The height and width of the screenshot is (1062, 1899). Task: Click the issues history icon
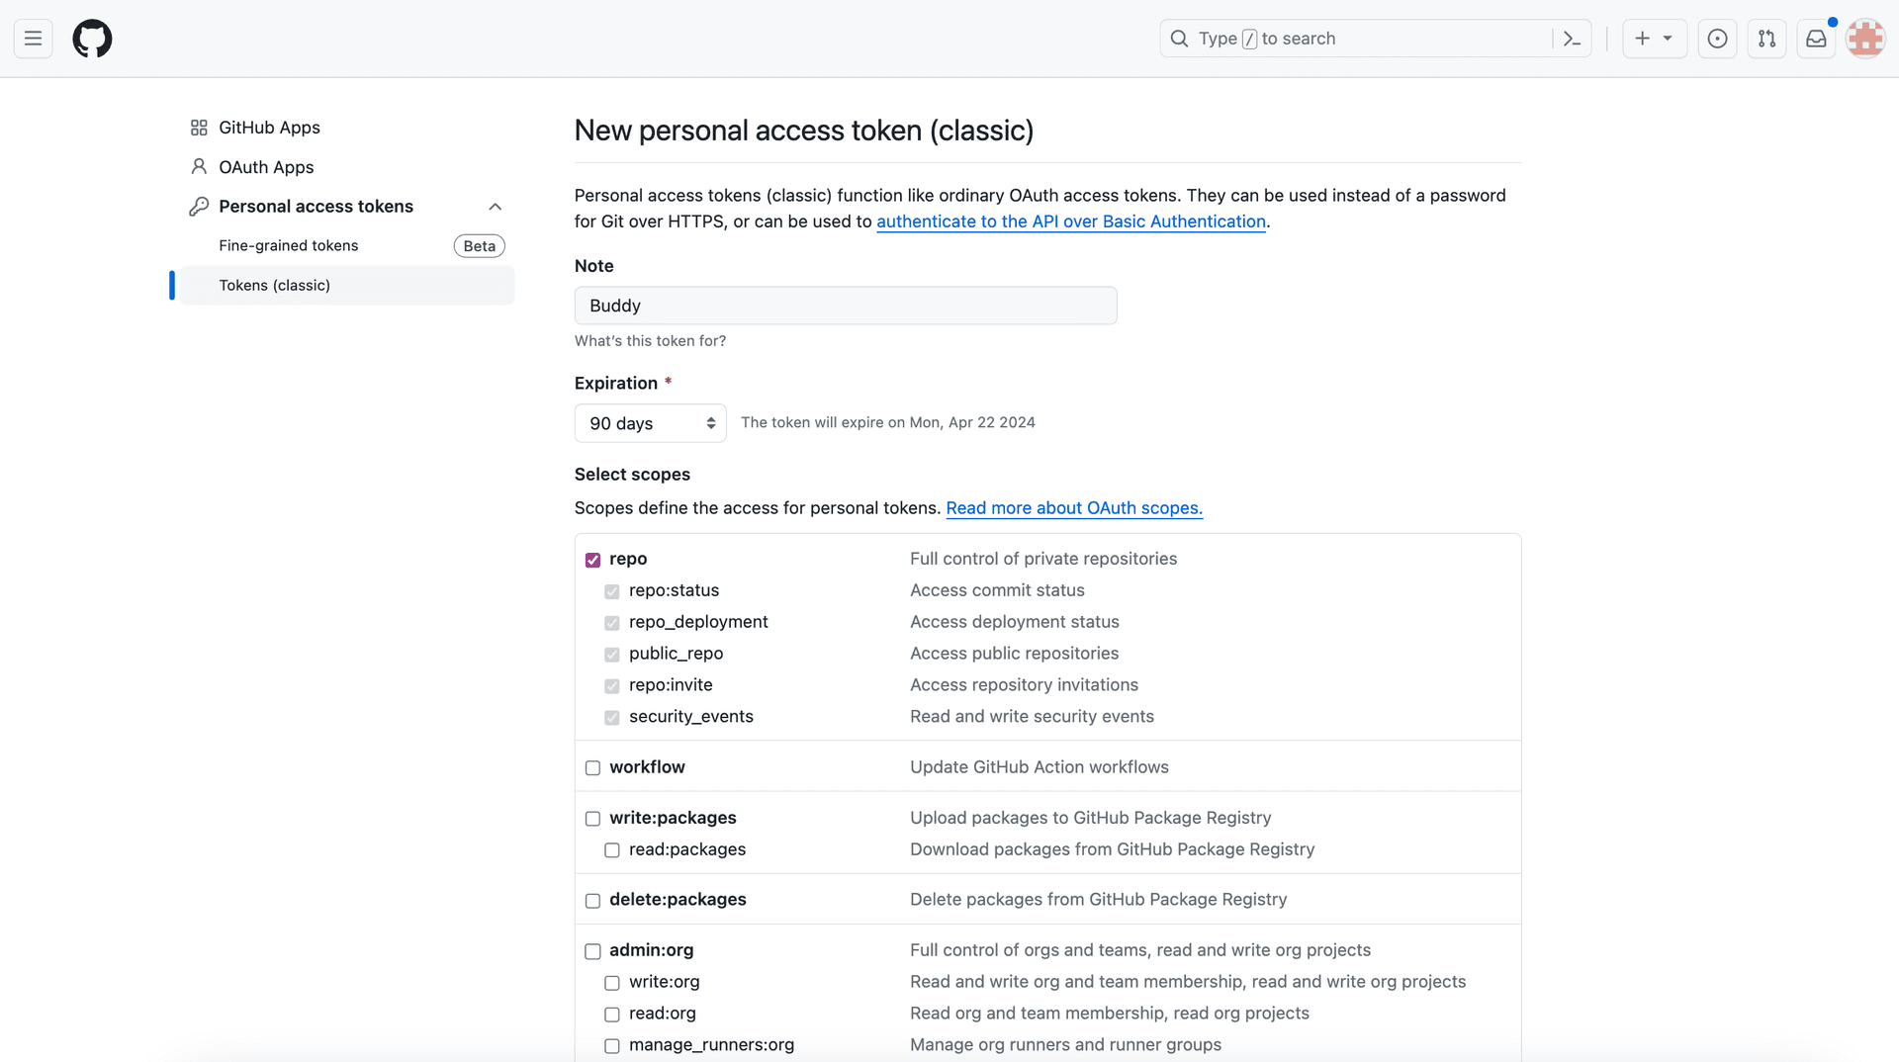[1717, 39]
